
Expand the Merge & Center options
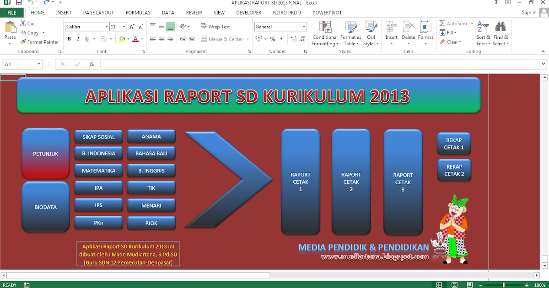[x=248, y=39]
